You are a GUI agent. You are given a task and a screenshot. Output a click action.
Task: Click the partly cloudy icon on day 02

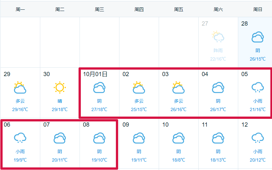139,87
